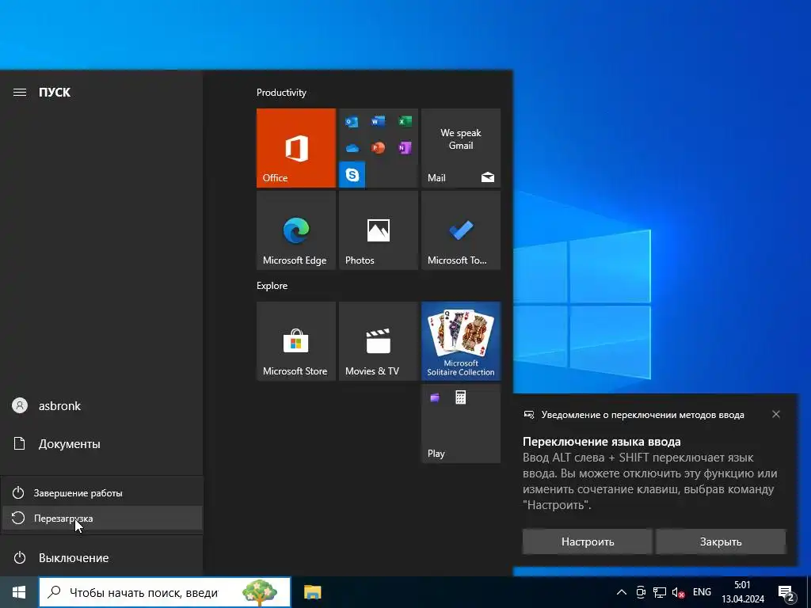Select Перезагрузка to restart
This screenshot has width=811, height=608.
tap(102, 518)
